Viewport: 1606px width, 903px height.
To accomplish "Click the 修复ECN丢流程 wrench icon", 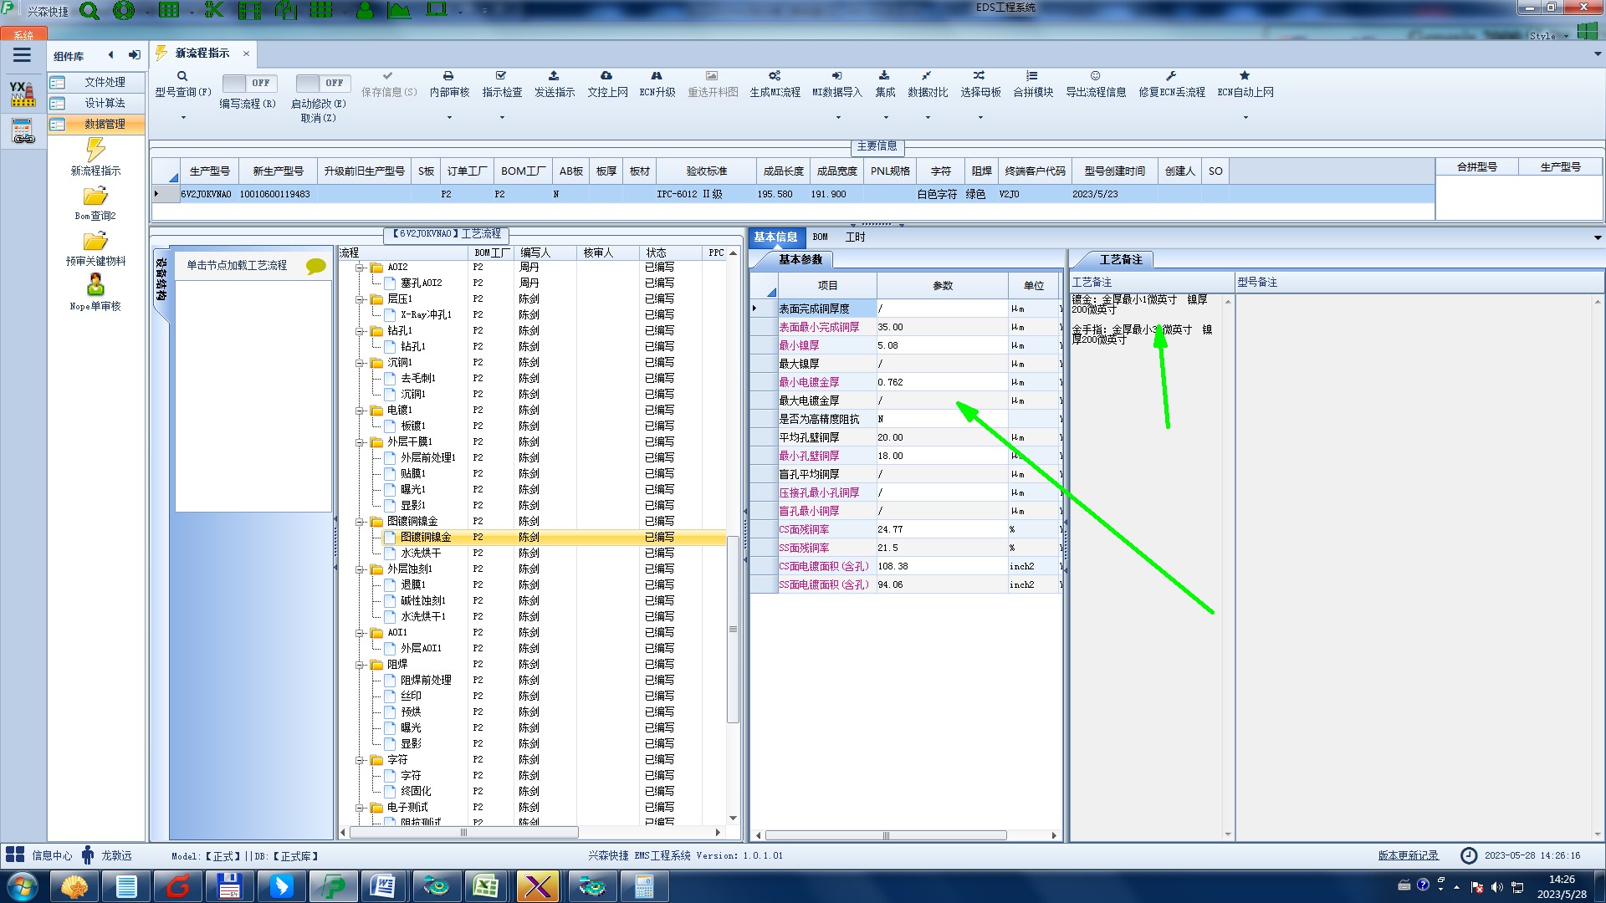I will [x=1171, y=76].
